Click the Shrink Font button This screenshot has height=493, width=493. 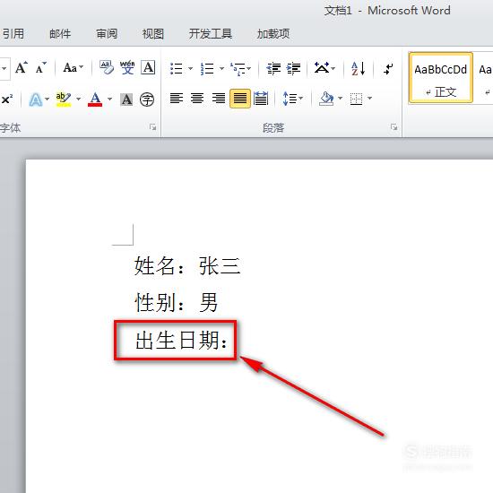pyautogui.click(x=41, y=68)
